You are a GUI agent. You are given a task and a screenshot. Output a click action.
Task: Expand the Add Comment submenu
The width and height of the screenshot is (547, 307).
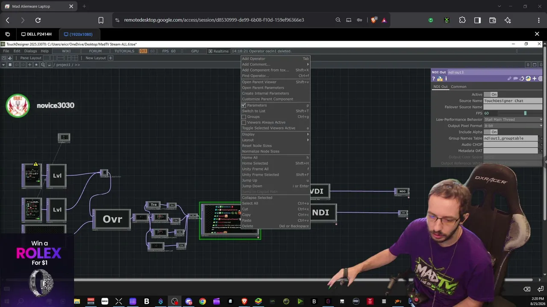(275, 64)
